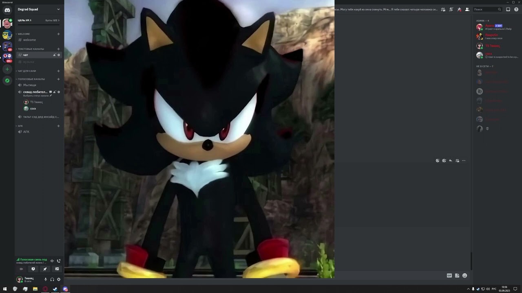Expand server boosts goal arrow
This screenshot has width=522, height=293.
pyautogui.click(x=59, y=20)
